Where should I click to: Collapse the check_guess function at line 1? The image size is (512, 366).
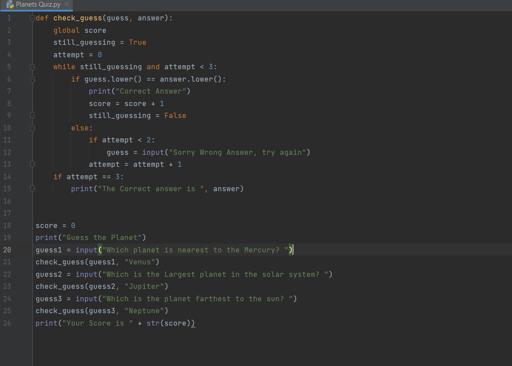point(32,18)
